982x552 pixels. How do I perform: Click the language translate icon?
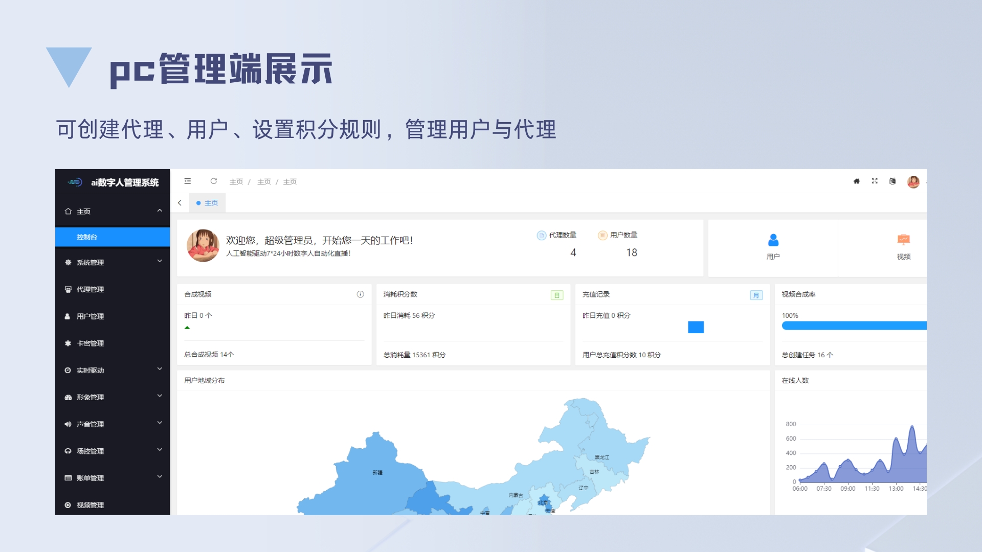[x=892, y=181]
